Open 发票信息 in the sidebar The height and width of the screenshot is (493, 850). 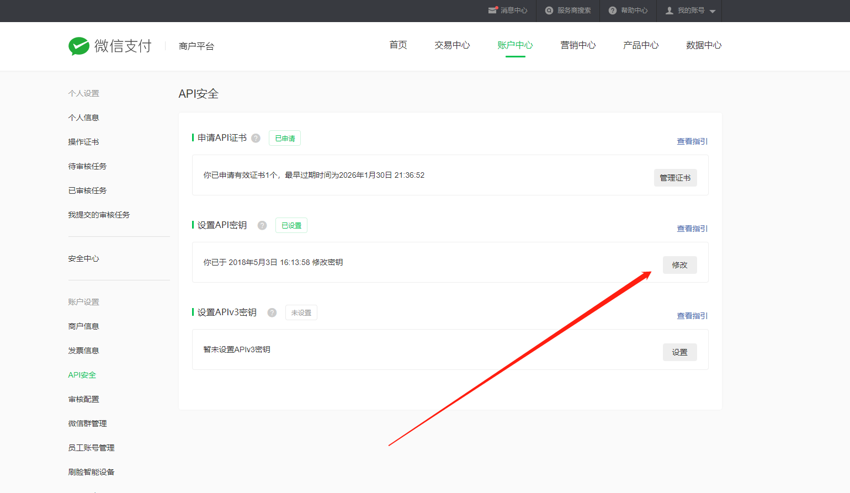click(x=84, y=351)
